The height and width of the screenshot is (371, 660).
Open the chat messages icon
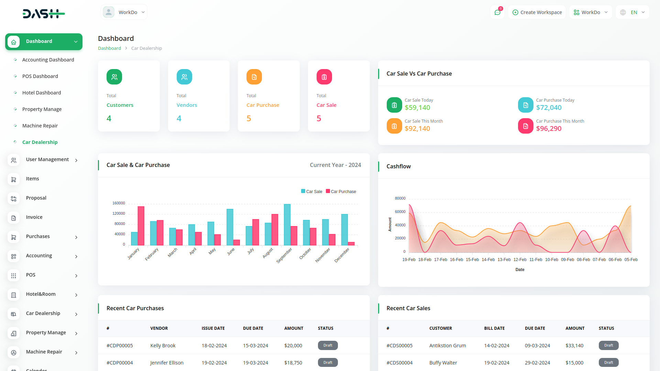tap(497, 12)
